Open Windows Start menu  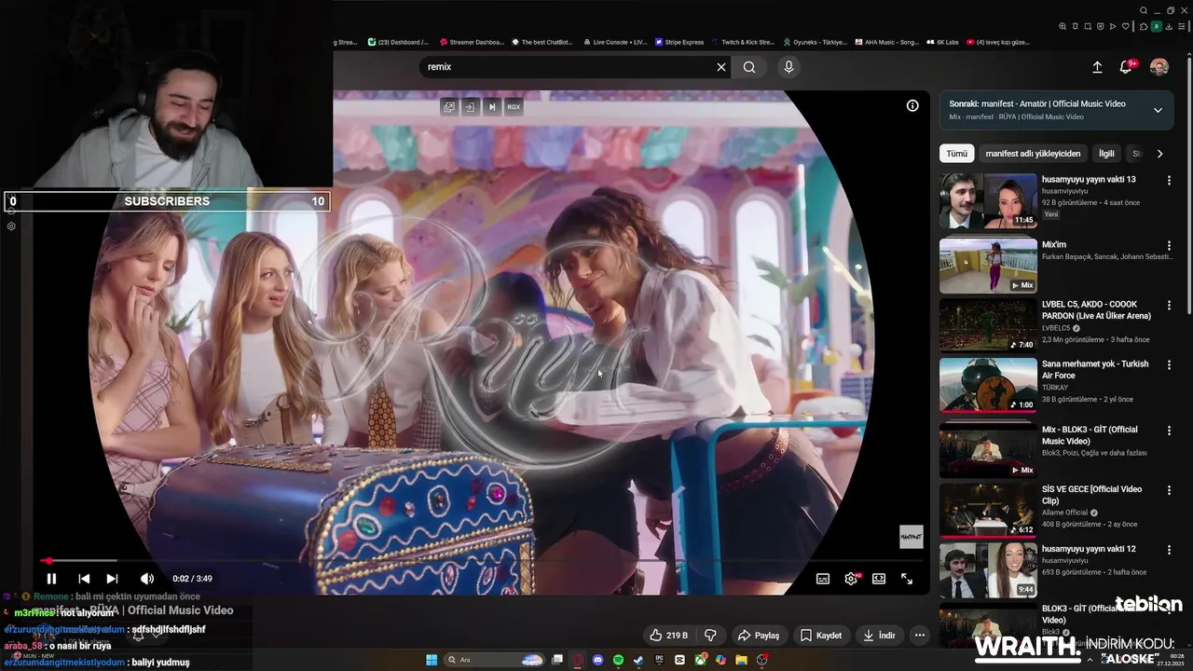432,660
